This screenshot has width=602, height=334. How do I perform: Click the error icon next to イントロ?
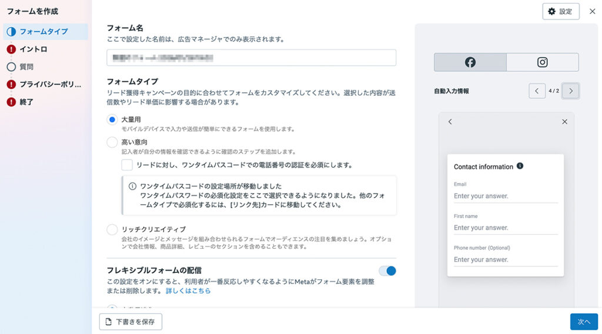11,49
